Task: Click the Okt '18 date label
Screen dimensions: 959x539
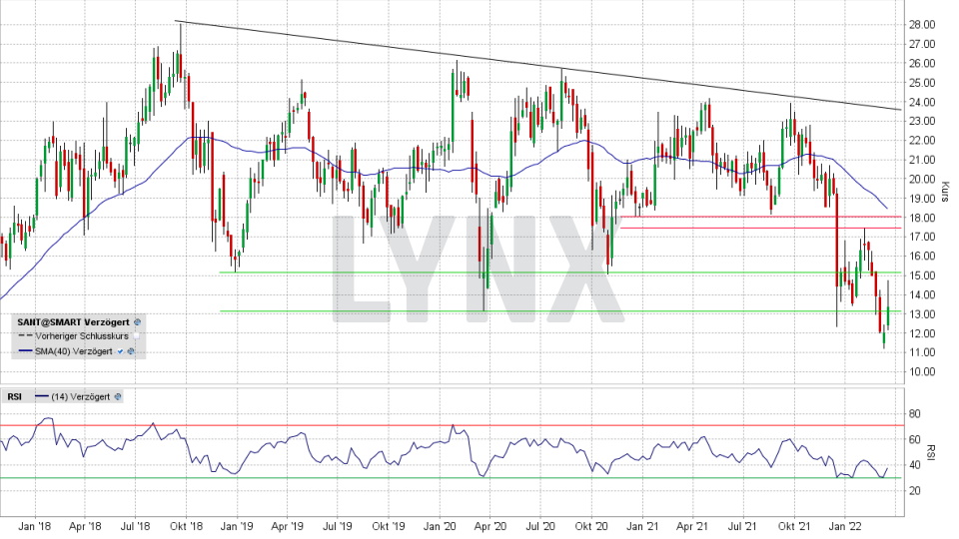Action: point(186,526)
